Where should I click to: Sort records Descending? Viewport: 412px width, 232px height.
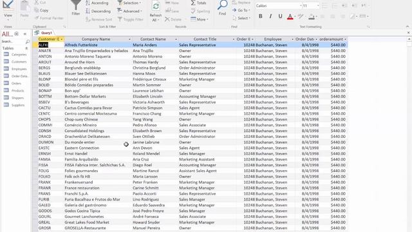coord(98,12)
